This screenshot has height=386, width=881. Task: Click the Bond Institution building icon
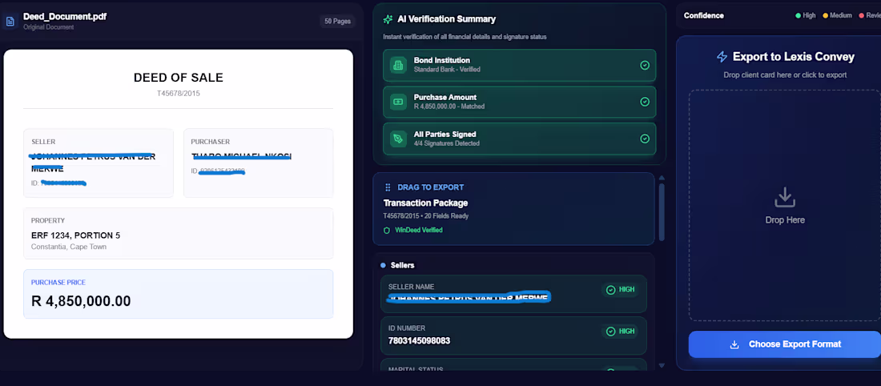pyautogui.click(x=398, y=65)
